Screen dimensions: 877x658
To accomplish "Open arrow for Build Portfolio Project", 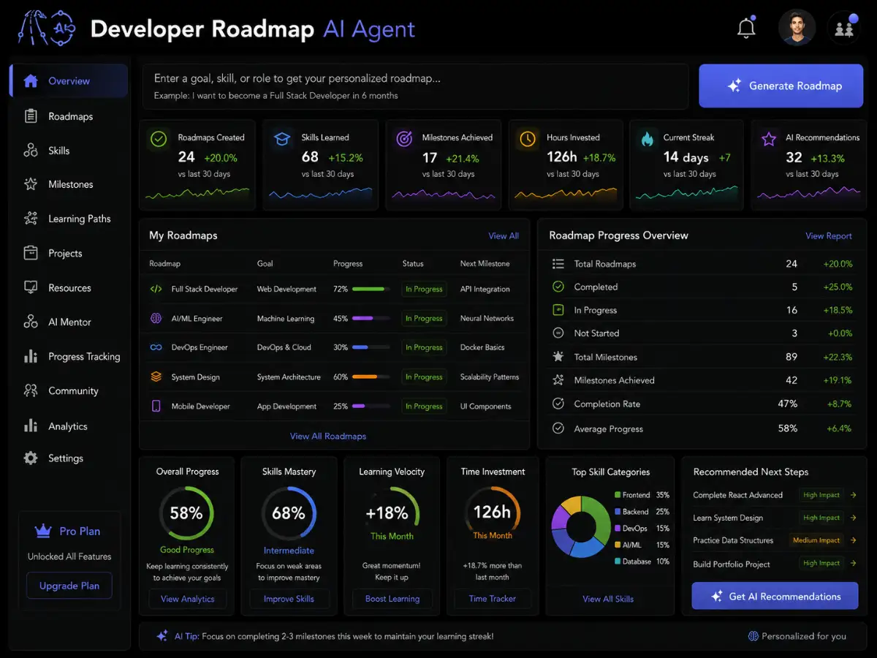I will (x=853, y=563).
